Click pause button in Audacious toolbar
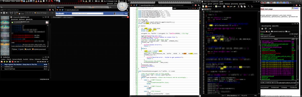Viewport: 302px width, 97px height. 10,62
